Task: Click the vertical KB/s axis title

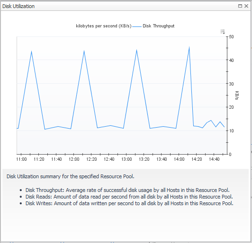Action: [237, 95]
